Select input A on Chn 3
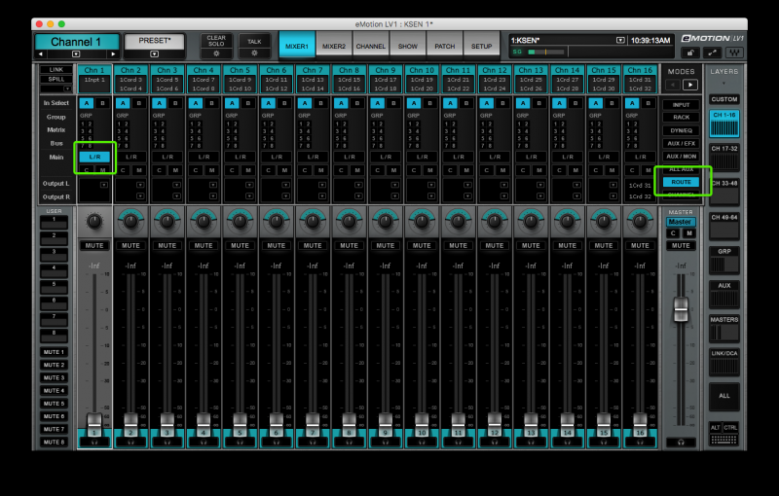This screenshot has height=496, width=779. point(159,103)
